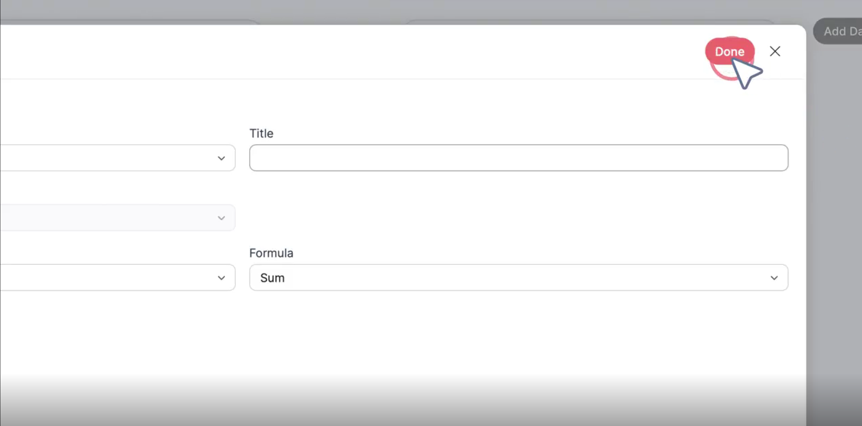Select the Sum value text
The image size is (862, 426).
[x=272, y=278]
